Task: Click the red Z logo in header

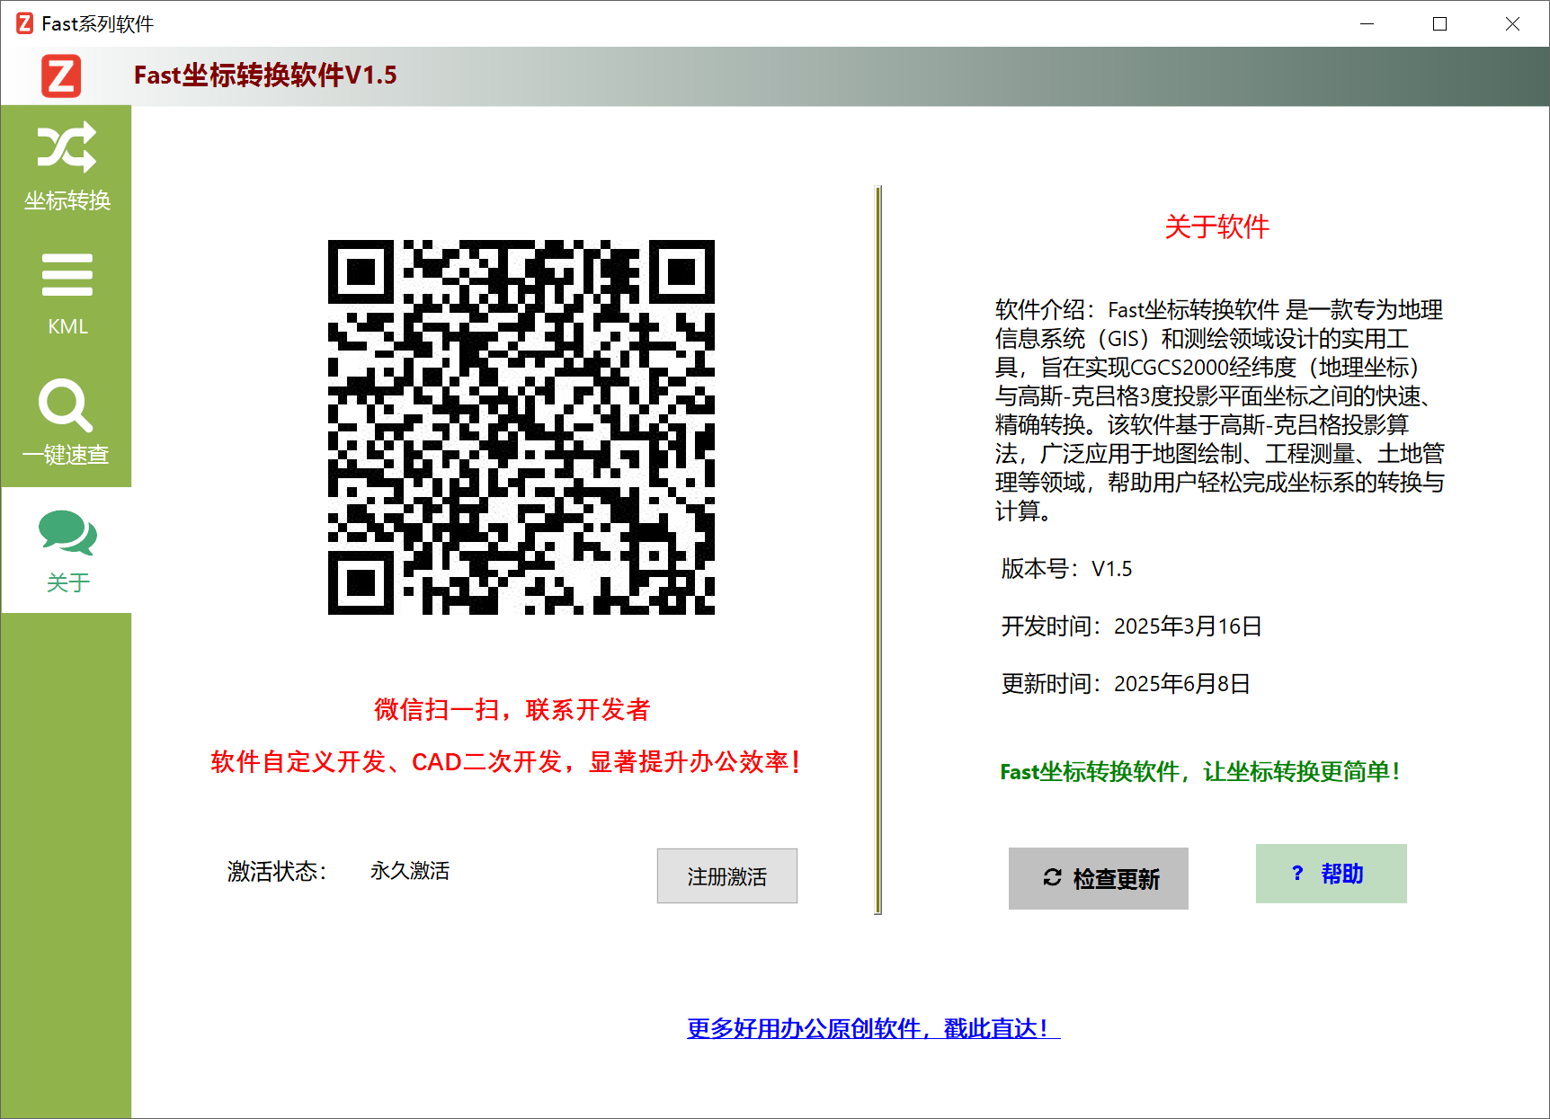Action: point(61,75)
